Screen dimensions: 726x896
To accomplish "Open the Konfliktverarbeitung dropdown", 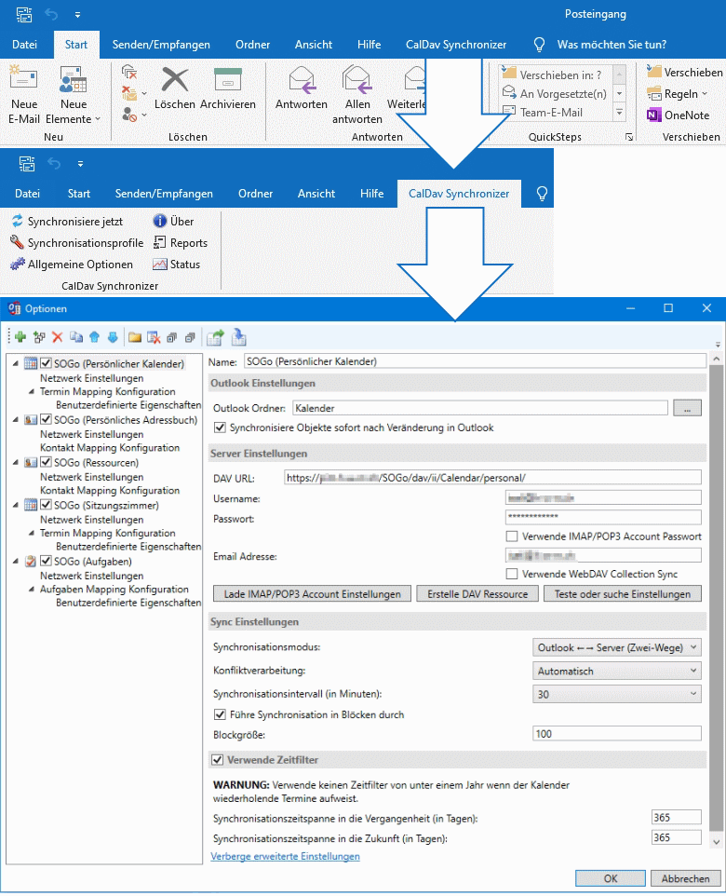I will [616, 671].
